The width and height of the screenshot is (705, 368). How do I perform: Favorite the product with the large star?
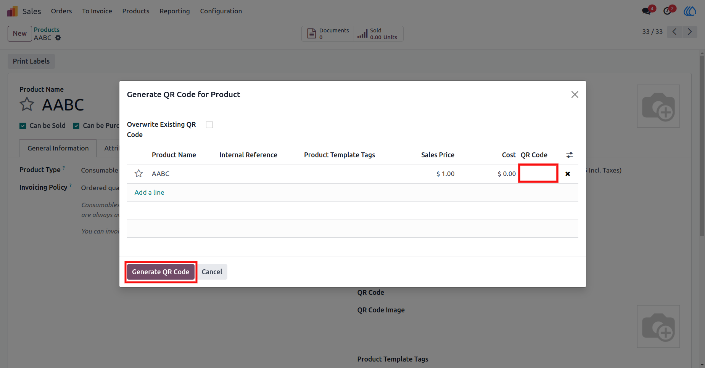(27, 104)
